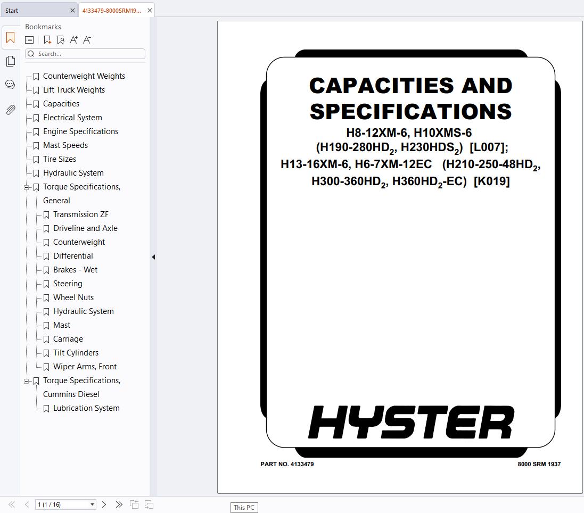584x513 pixels.
Task: Open the Attachments paperclip panel icon
Action: pos(11,110)
